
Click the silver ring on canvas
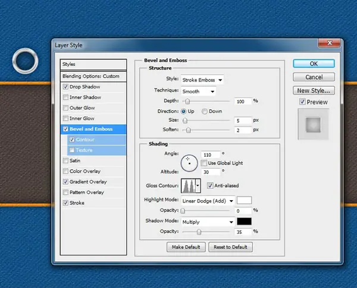[x=25, y=61]
